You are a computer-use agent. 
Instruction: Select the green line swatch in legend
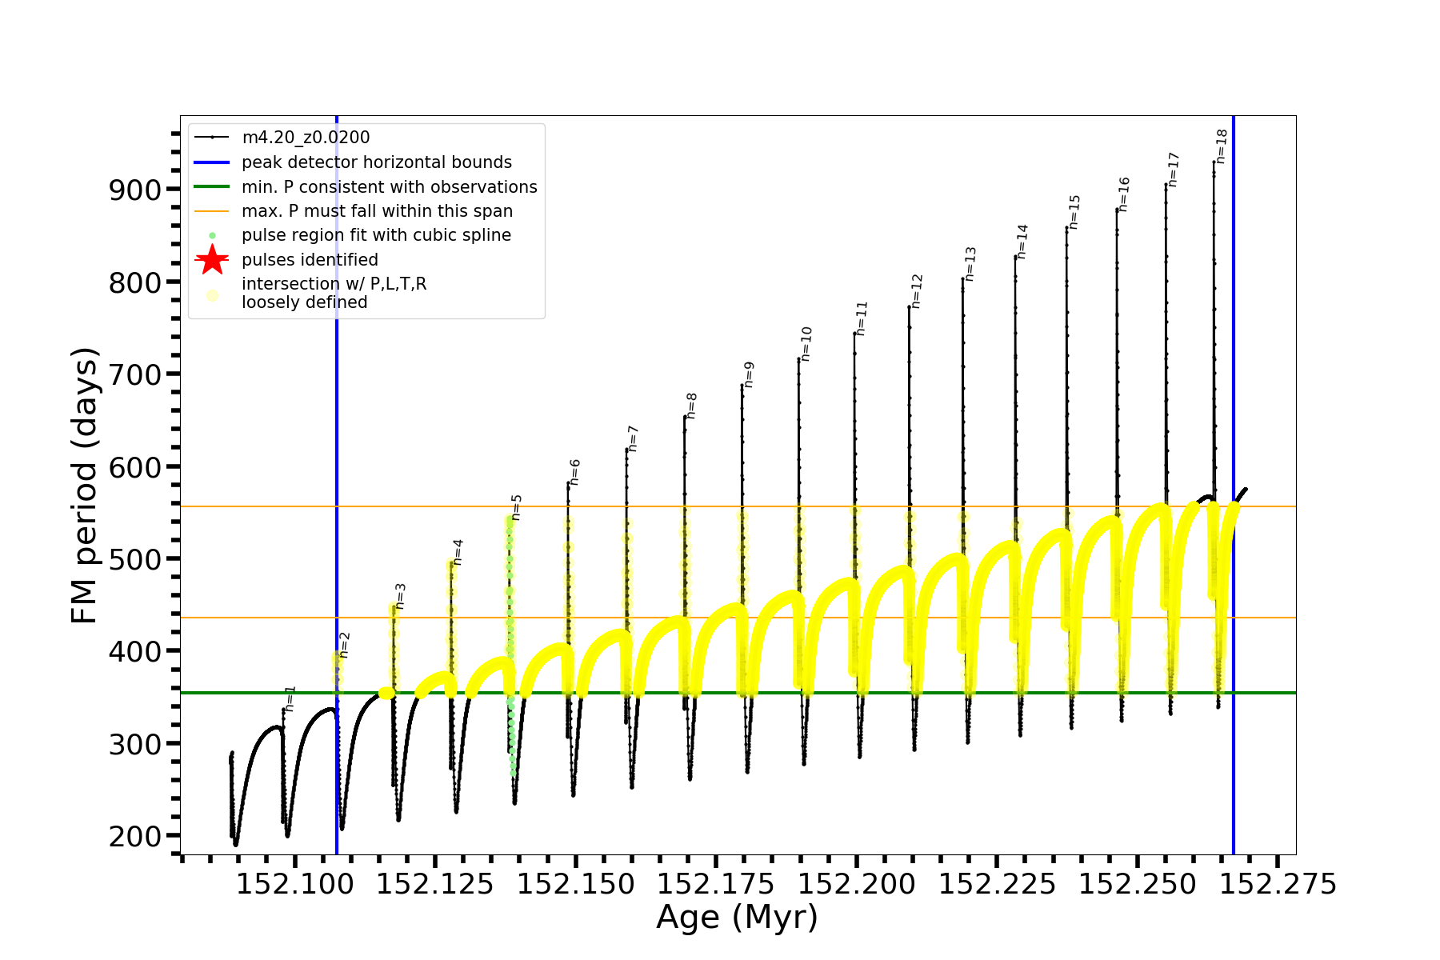212,187
